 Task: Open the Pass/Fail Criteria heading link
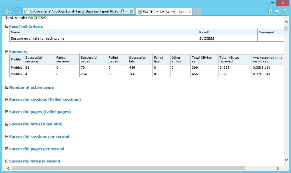26,26
